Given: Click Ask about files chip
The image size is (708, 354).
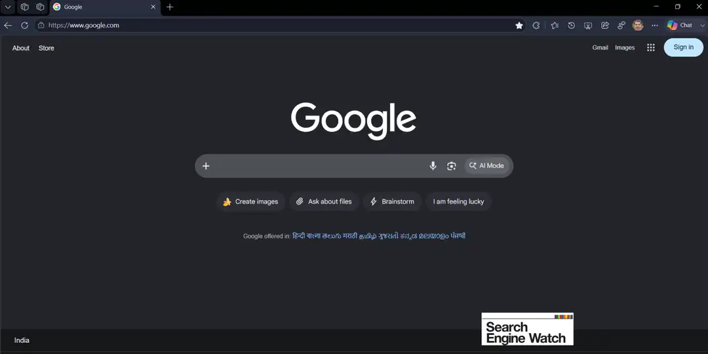Looking at the screenshot, I should pyautogui.click(x=324, y=202).
